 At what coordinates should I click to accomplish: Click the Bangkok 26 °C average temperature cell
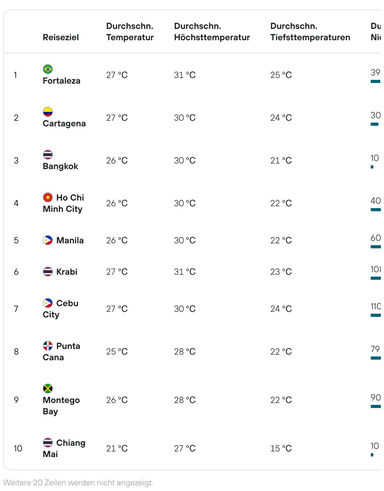[x=117, y=160]
